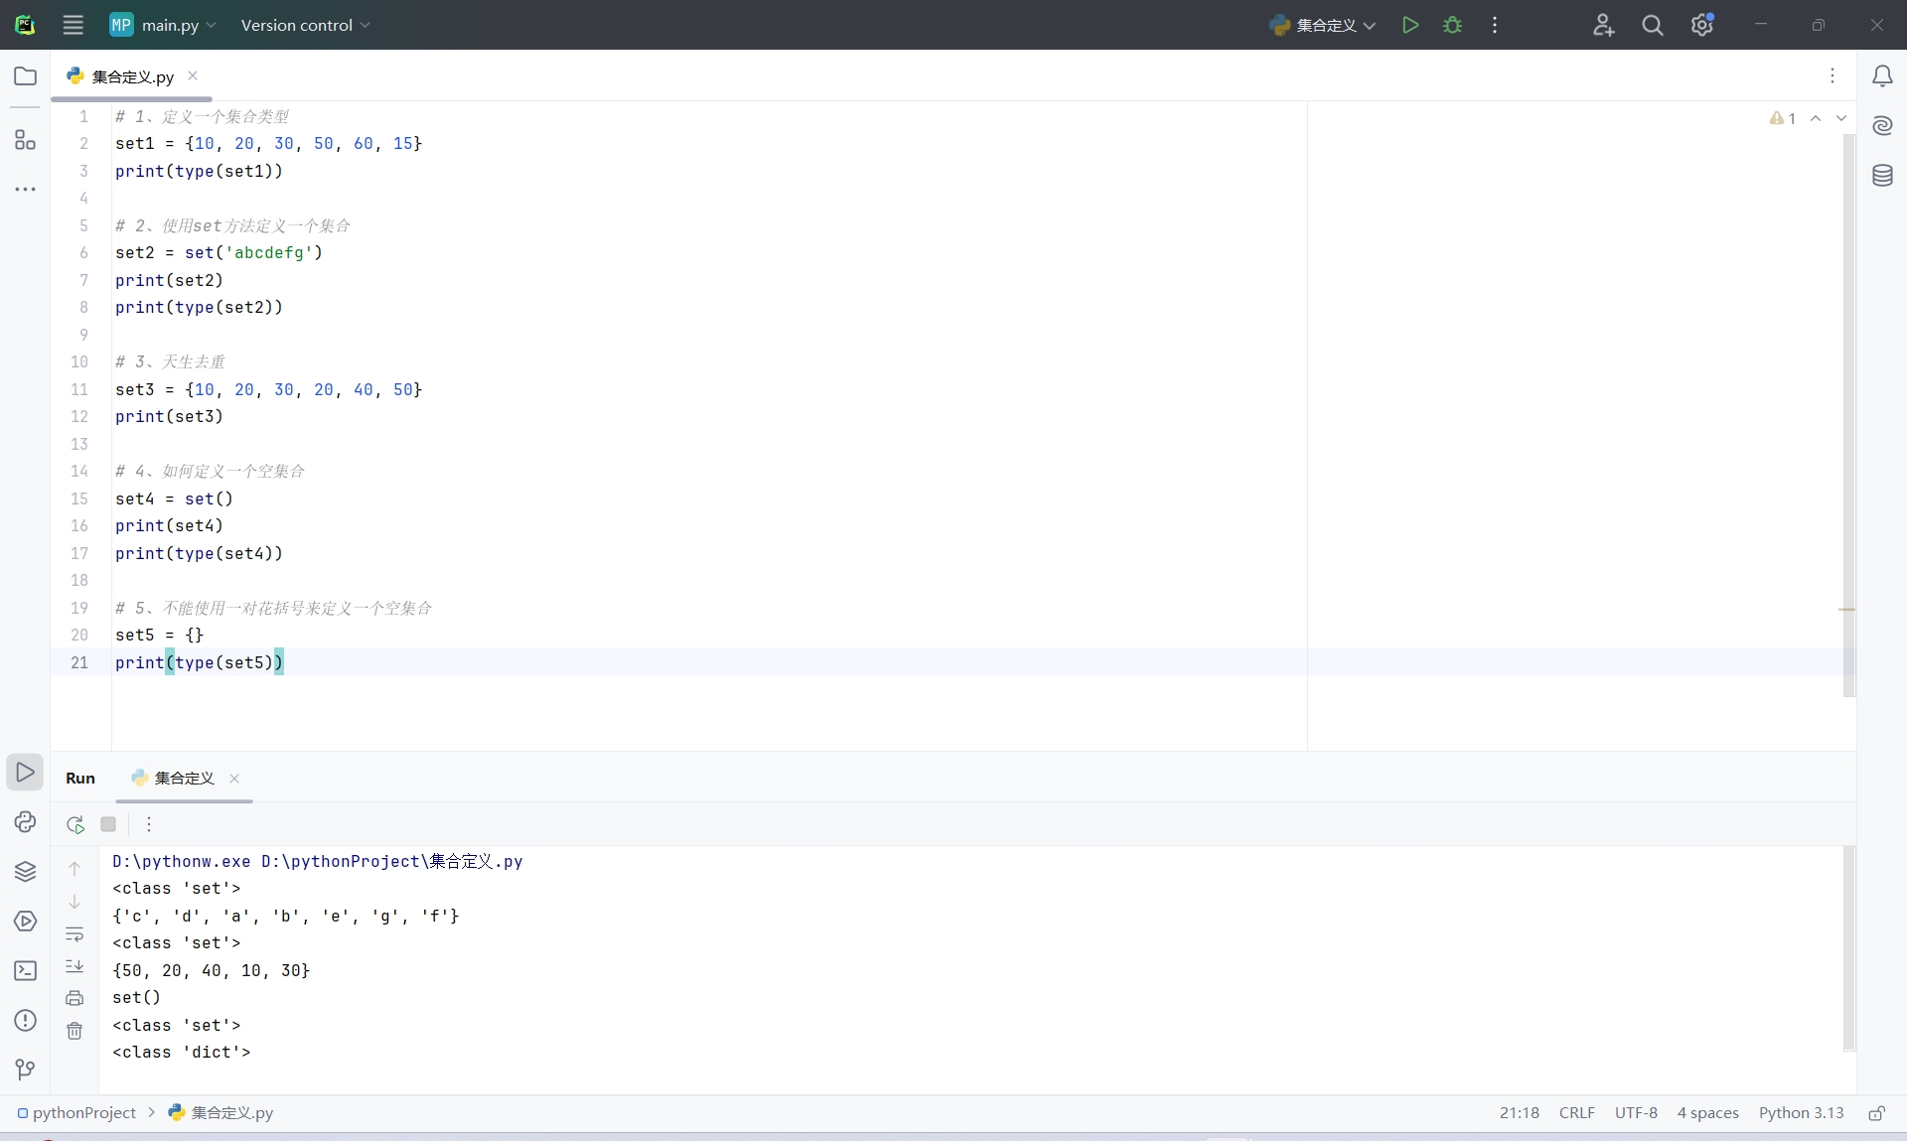Close the 集合定义.py editor tab
This screenshot has height=1141, width=1907.
coord(193,75)
